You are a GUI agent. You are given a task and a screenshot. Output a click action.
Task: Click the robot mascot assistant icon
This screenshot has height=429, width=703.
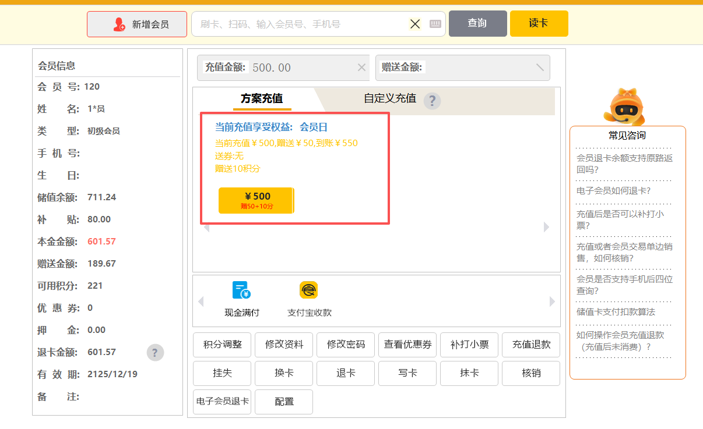click(x=627, y=107)
